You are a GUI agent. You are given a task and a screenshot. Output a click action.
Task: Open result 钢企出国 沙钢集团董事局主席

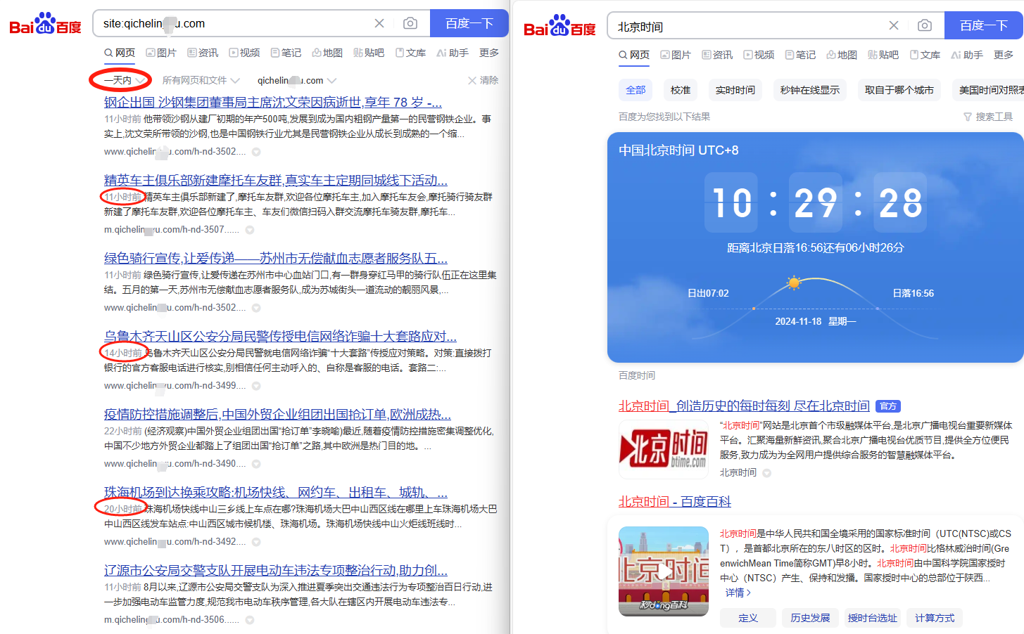pos(273,103)
